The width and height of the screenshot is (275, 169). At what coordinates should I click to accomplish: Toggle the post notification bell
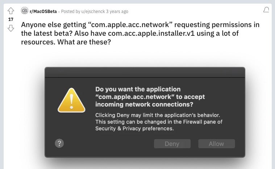(266, 10)
